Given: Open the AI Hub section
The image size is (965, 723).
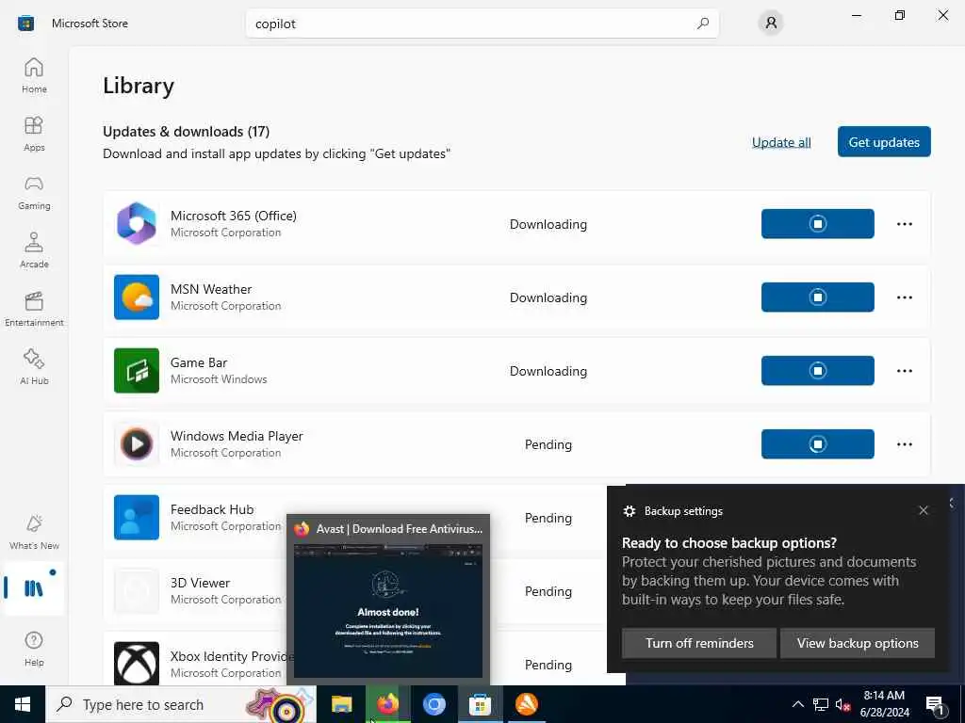Looking at the screenshot, I should [34, 368].
